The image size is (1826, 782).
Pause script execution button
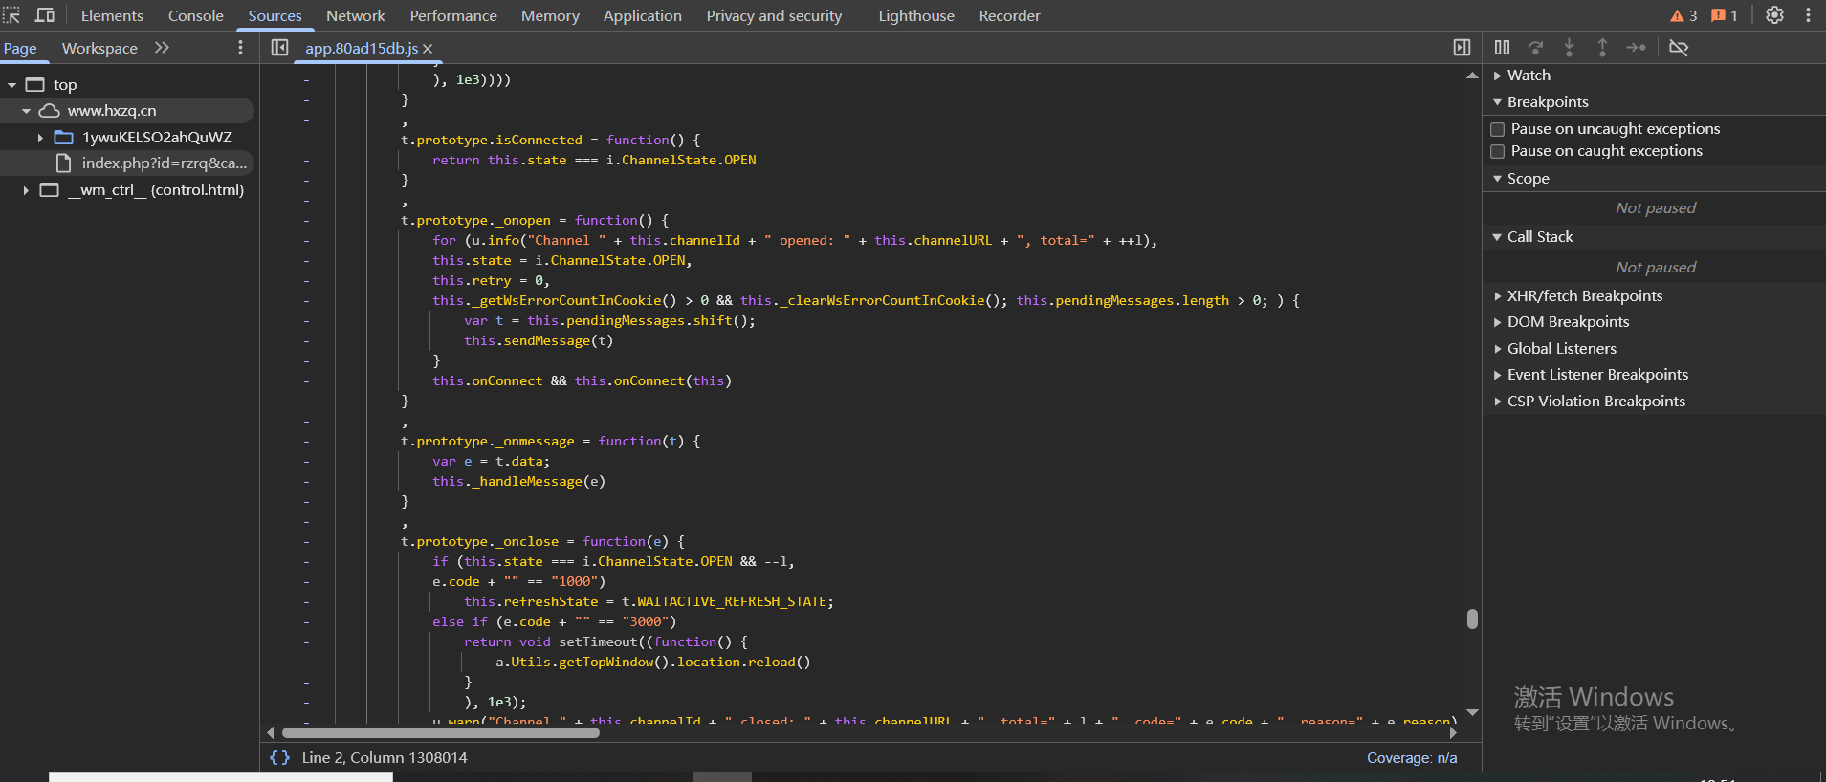[1502, 48]
